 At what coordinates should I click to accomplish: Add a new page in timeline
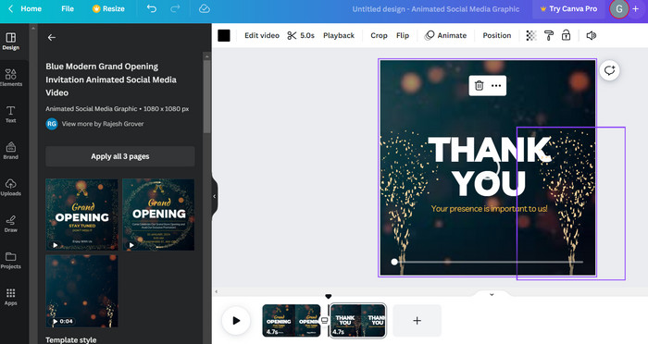(x=417, y=321)
